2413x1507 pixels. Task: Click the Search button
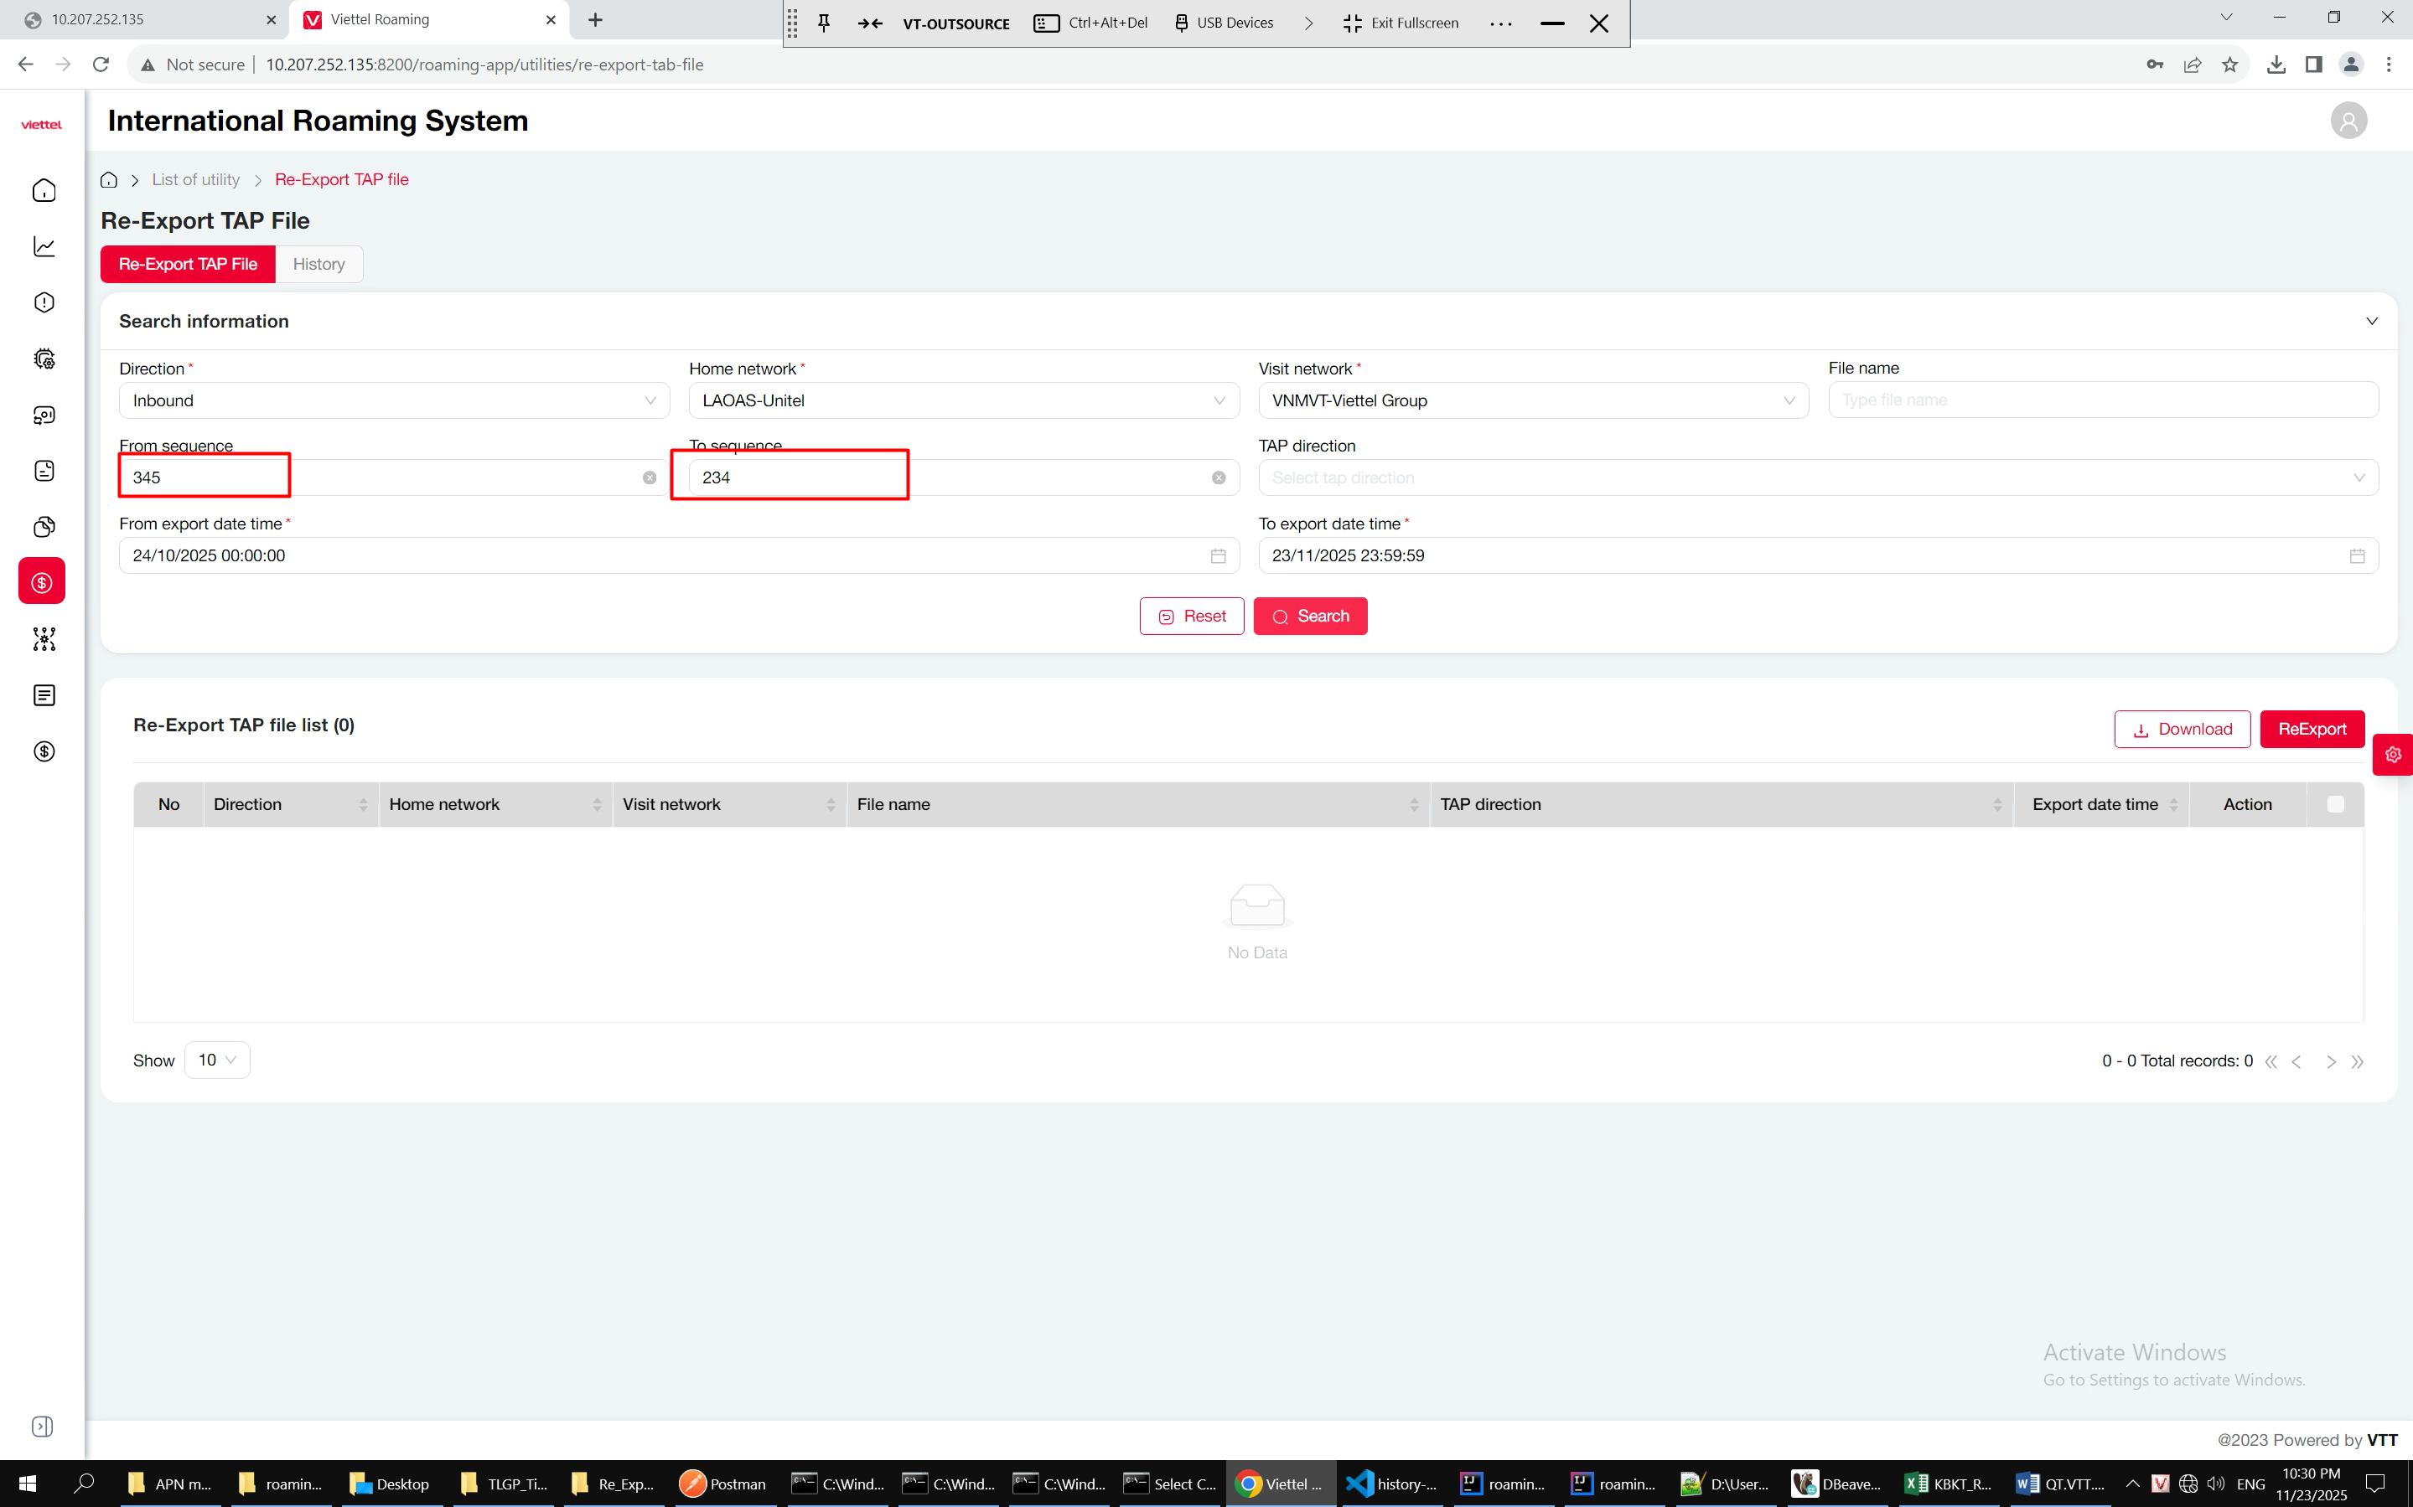(1309, 616)
